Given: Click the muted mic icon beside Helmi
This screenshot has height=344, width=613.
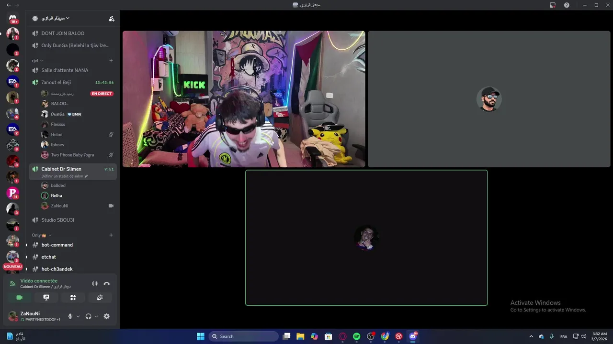Looking at the screenshot, I should [111, 135].
